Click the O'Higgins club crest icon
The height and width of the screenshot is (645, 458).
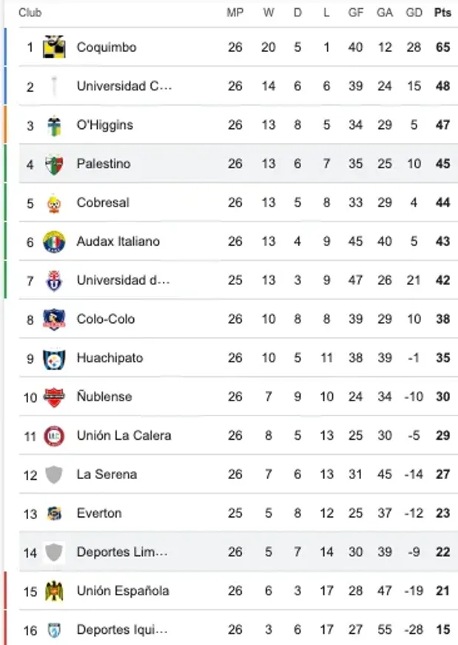(54, 125)
